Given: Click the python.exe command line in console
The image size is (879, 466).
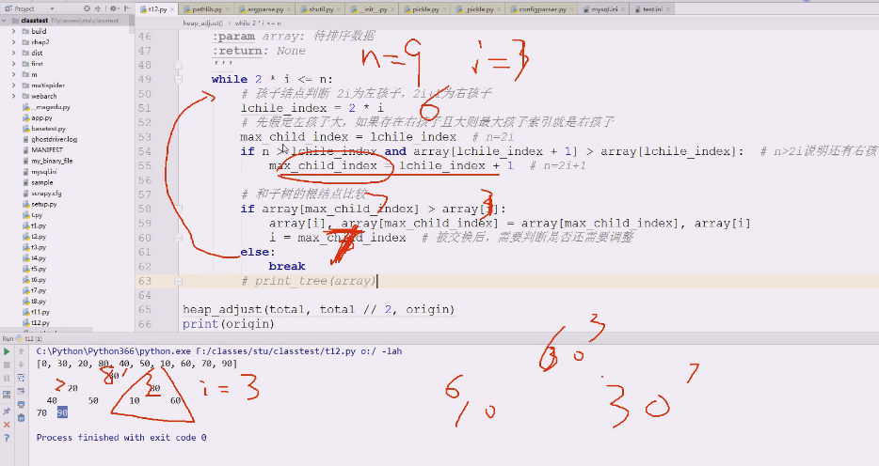Looking at the screenshot, I should pos(219,351).
